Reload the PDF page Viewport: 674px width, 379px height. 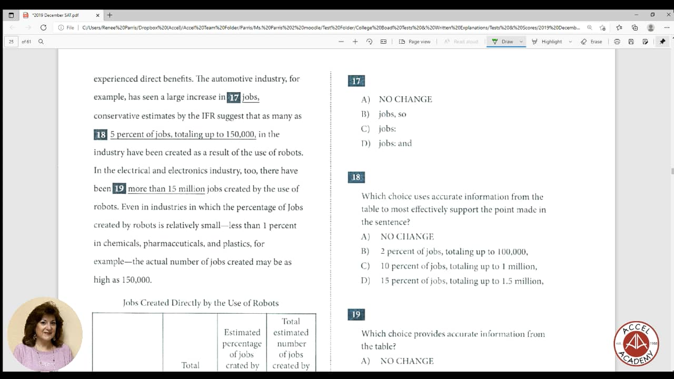coord(44,27)
